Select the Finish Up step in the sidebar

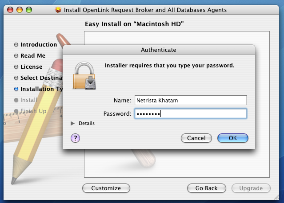(33, 111)
